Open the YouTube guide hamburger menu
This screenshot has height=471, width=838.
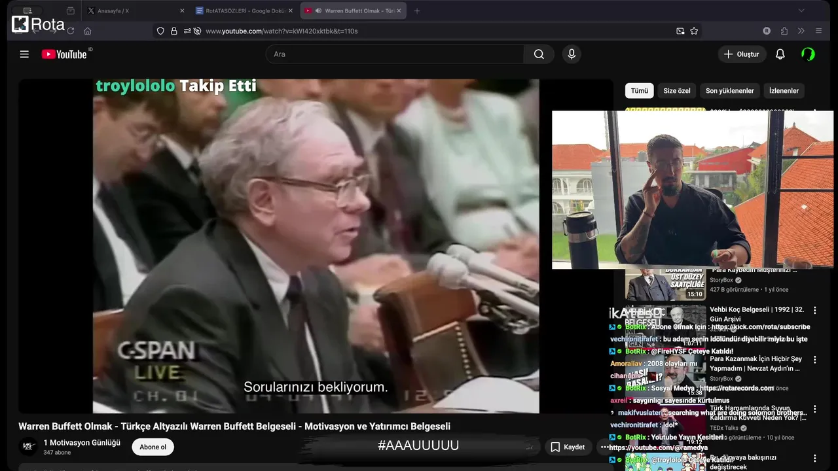pos(24,54)
